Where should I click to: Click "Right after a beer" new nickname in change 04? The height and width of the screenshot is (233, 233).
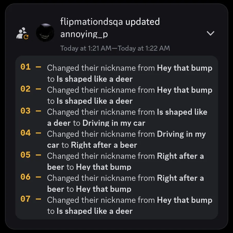point(104,145)
